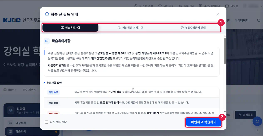This screenshot has width=263, height=136.
Task: Click the info icon beside dialog title
Action: coord(47,14)
